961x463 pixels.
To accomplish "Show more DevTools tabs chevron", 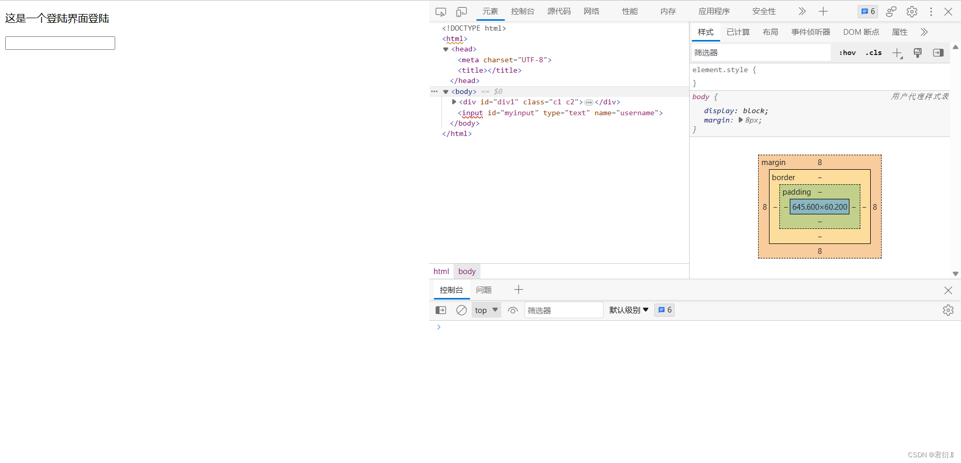I will pyautogui.click(x=802, y=11).
